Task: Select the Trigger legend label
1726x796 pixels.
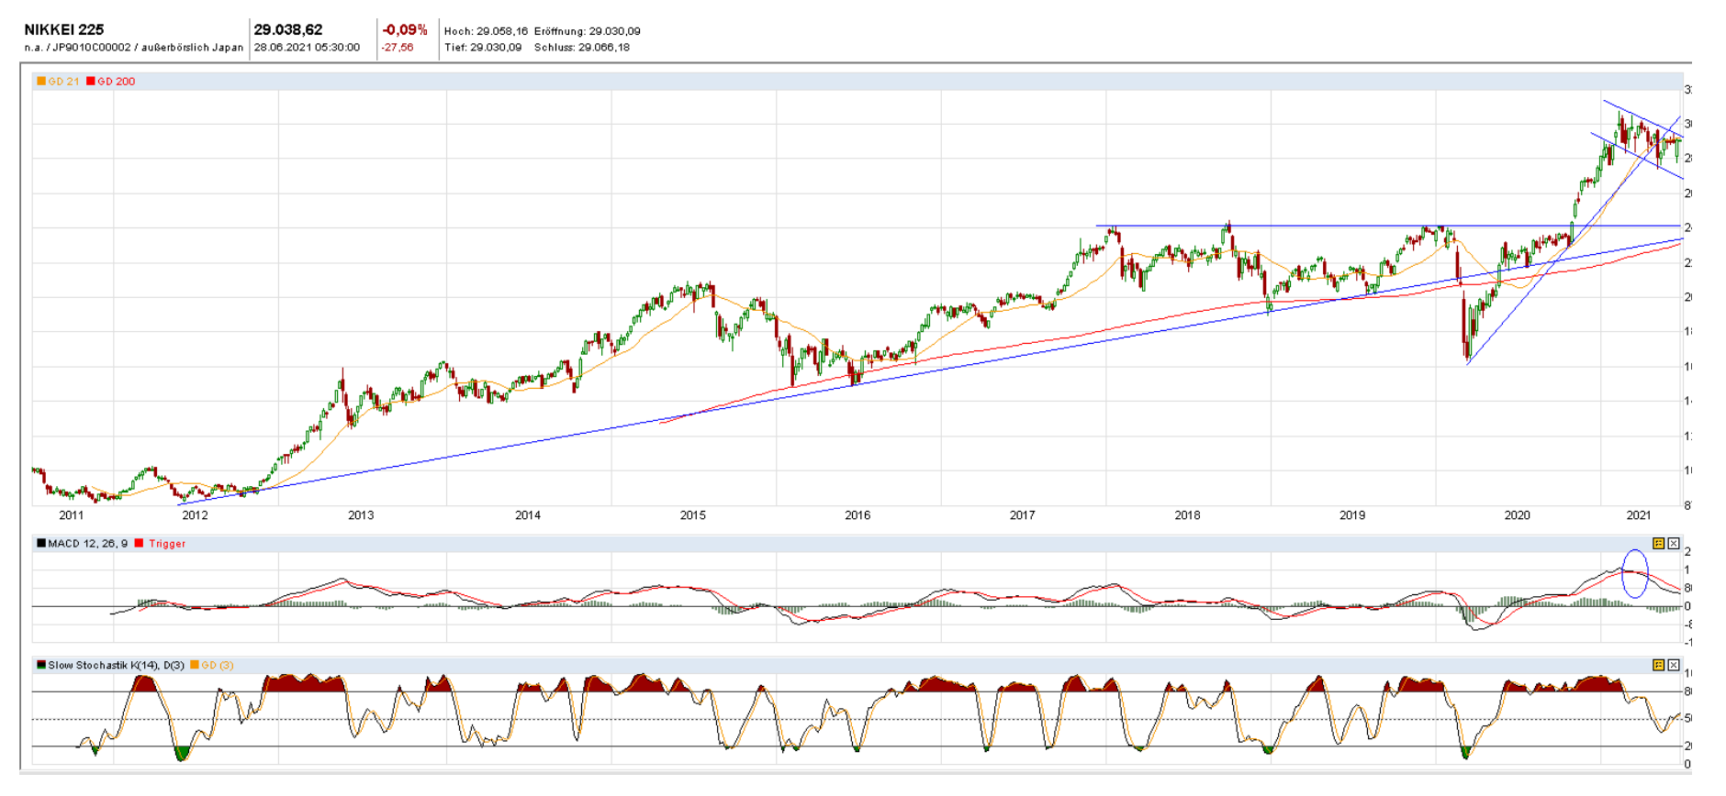Action: (x=167, y=544)
